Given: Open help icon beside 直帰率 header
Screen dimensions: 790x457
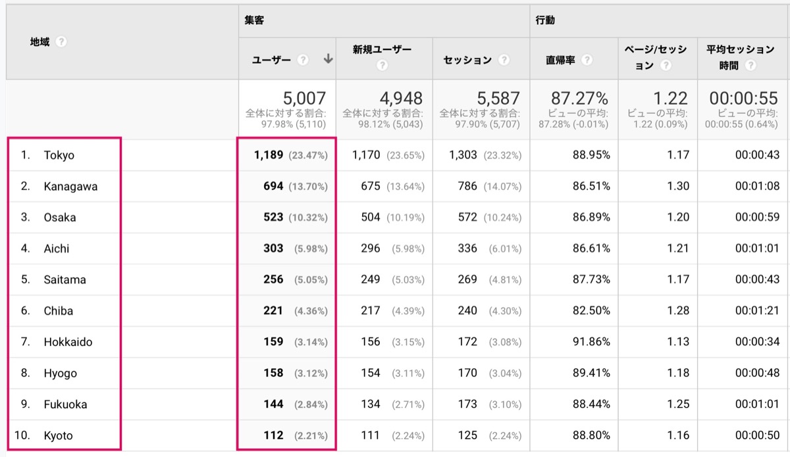Looking at the screenshot, I should 586,59.
